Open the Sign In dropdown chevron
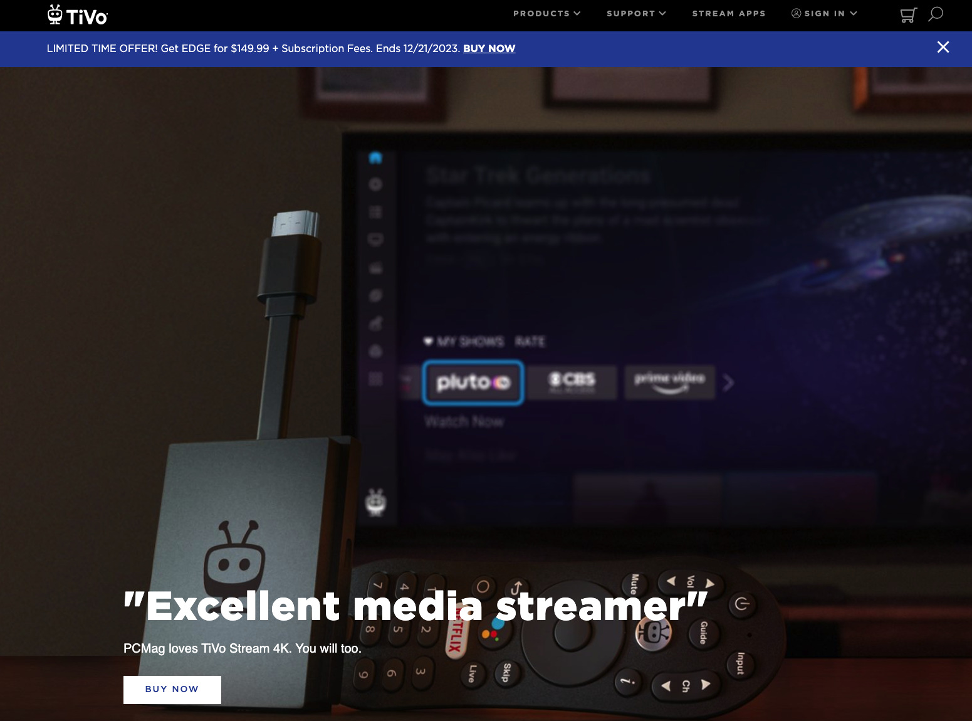The width and height of the screenshot is (972, 721). tap(853, 13)
